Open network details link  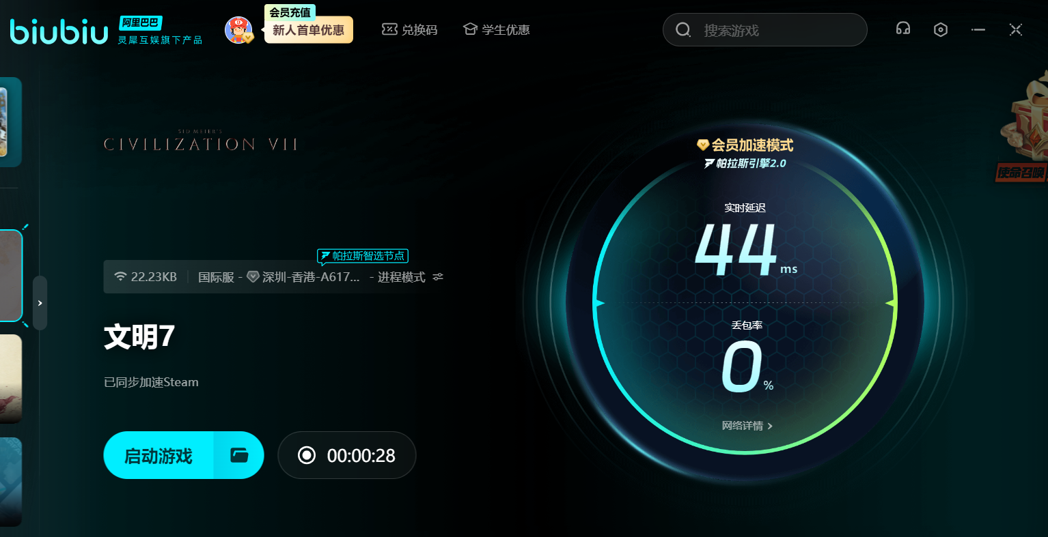747,426
